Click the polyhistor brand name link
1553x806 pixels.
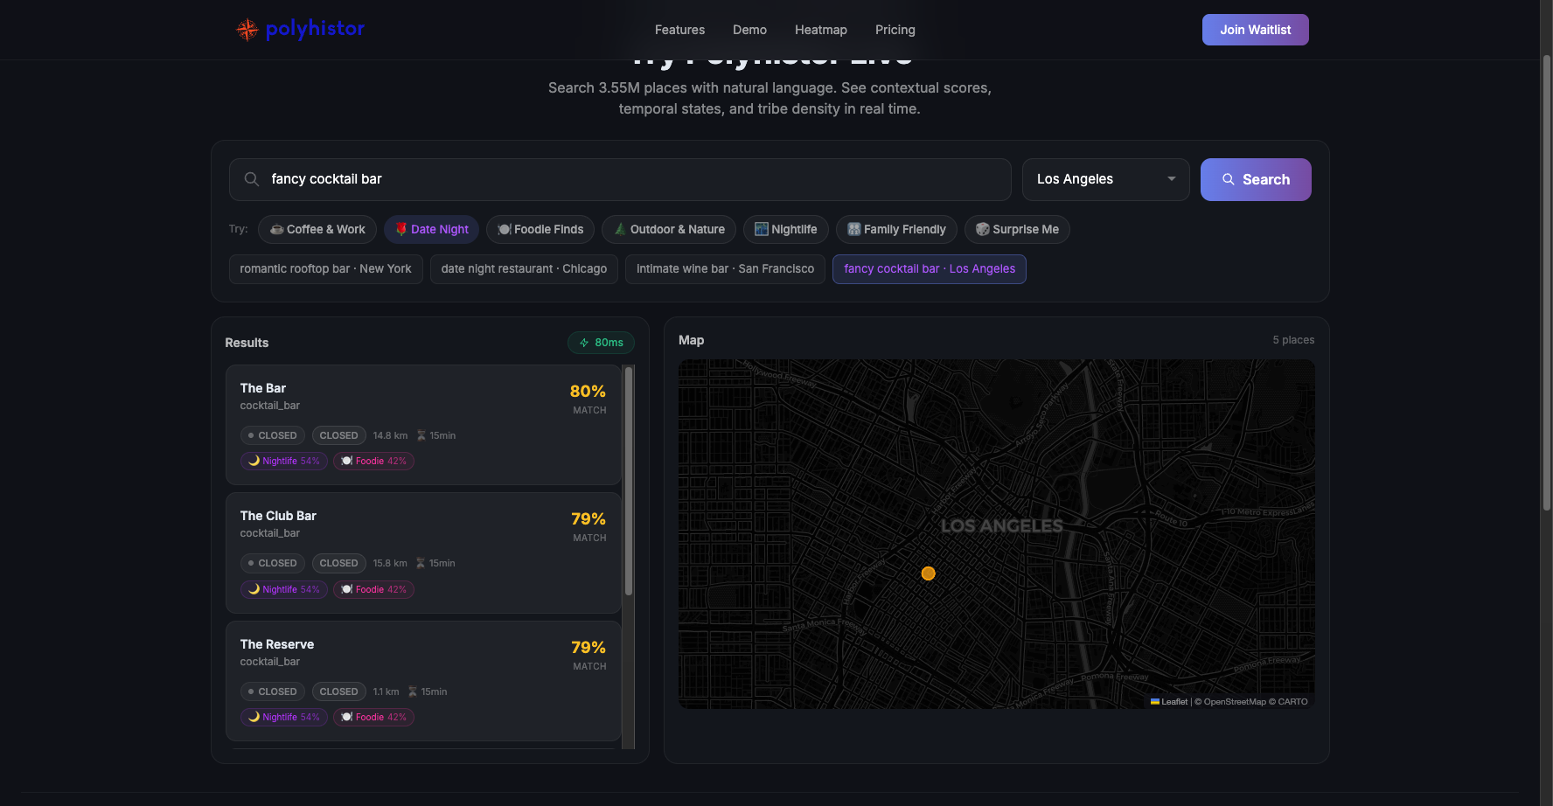[315, 29]
